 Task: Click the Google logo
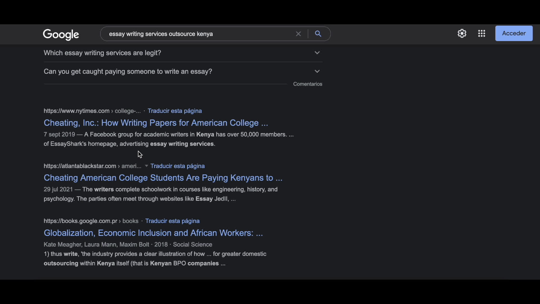61,34
